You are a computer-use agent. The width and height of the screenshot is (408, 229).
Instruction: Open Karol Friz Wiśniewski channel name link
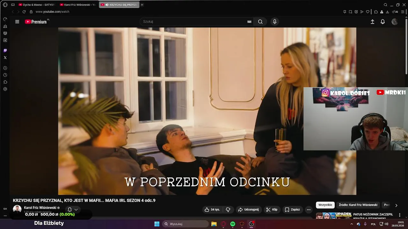(40, 208)
